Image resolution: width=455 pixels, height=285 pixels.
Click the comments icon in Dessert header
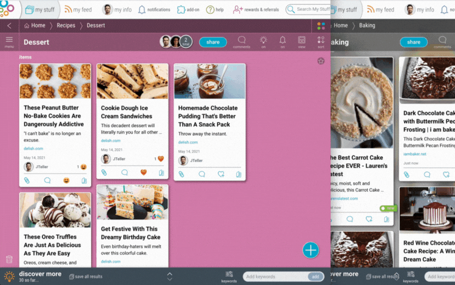tap(241, 41)
